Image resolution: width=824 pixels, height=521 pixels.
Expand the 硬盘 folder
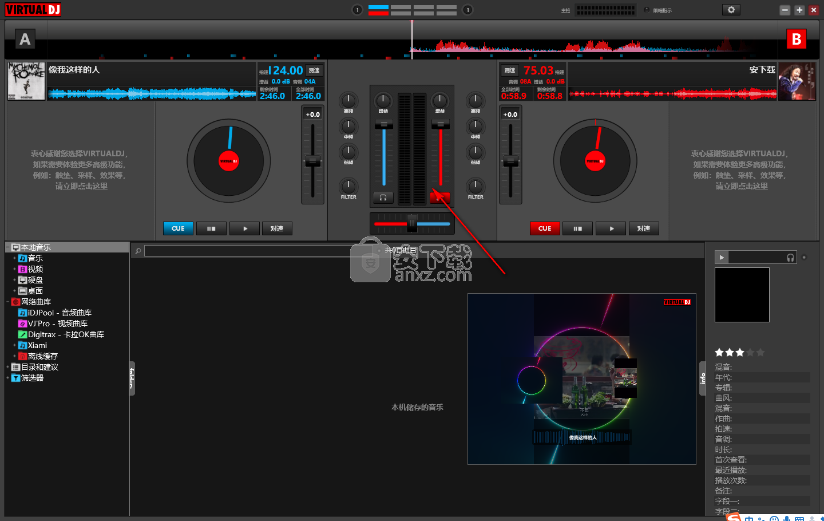14,280
